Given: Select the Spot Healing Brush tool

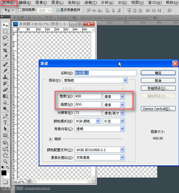Looking at the screenshot, I should (x=5, y=64).
